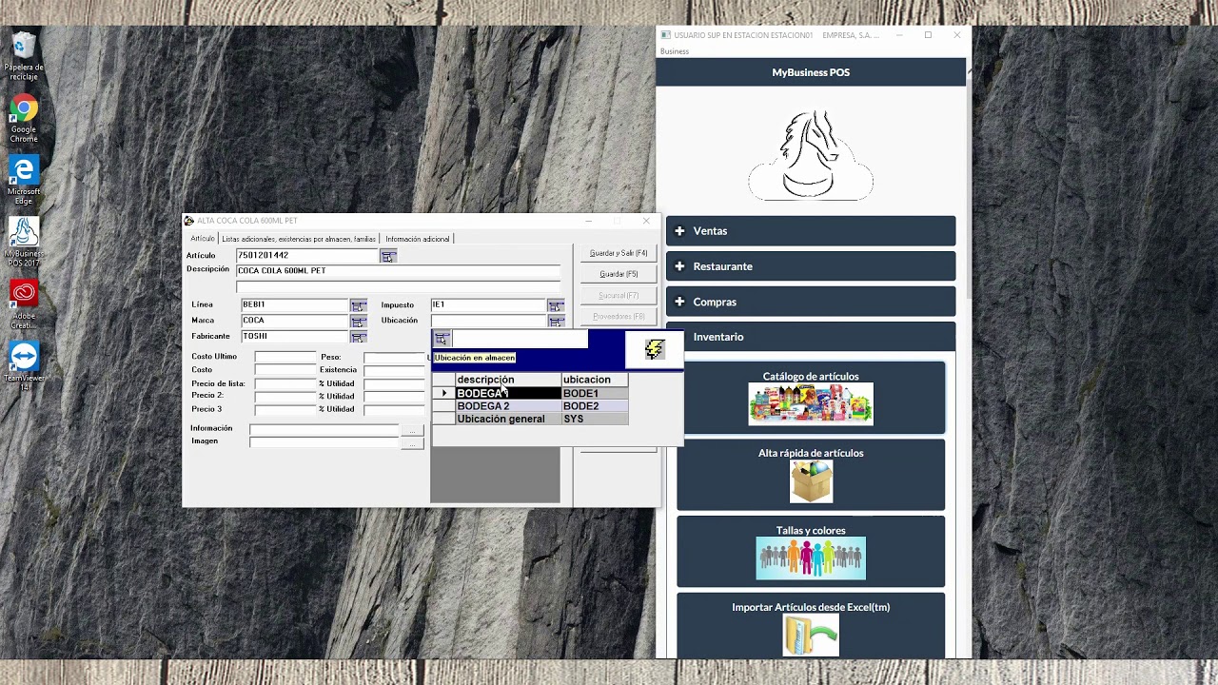The width and height of the screenshot is (1218, 685).
Task: Click browse button beside Imagen field
Action: coord(412,442)
